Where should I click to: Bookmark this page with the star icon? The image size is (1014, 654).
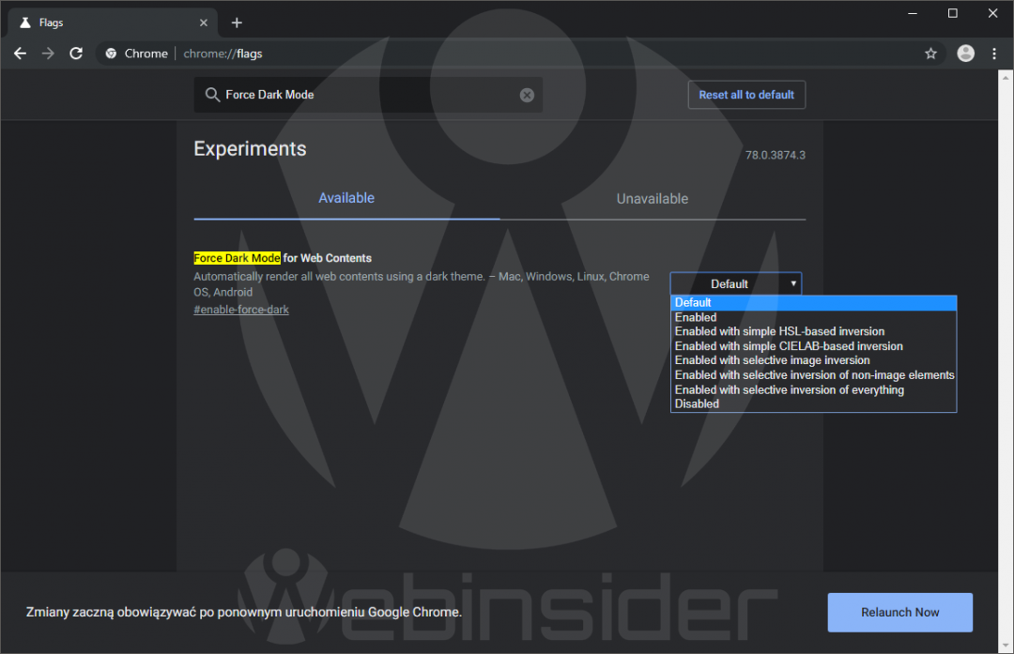coord(930,53)
